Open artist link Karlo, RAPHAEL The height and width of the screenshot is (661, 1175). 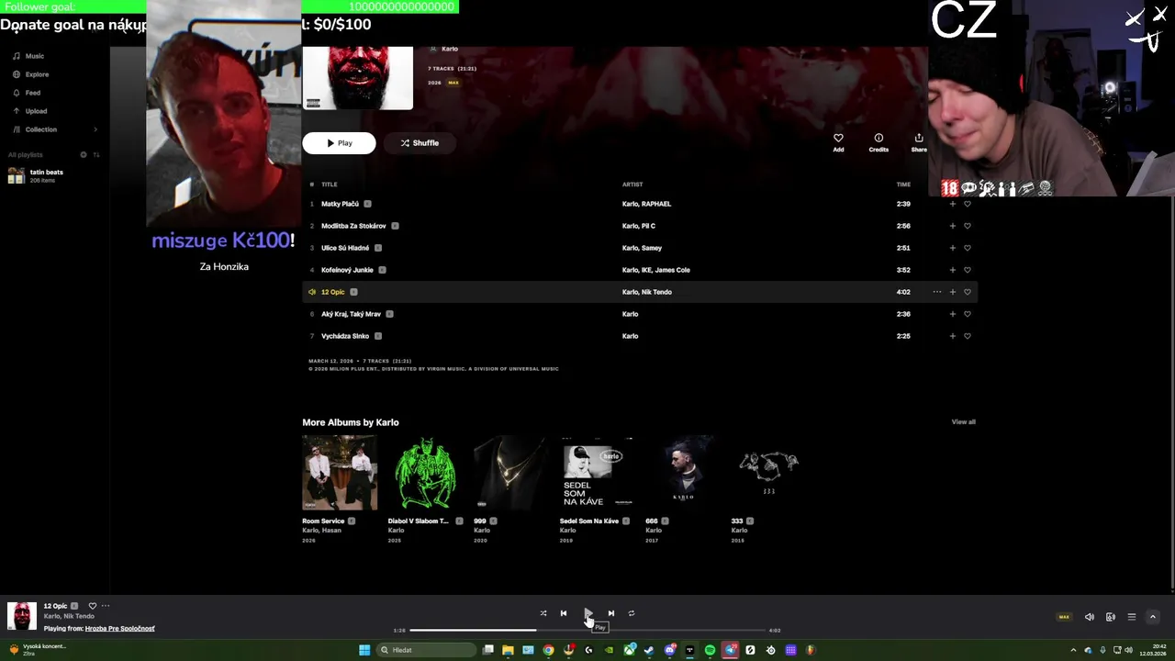(x=646, y=204)
